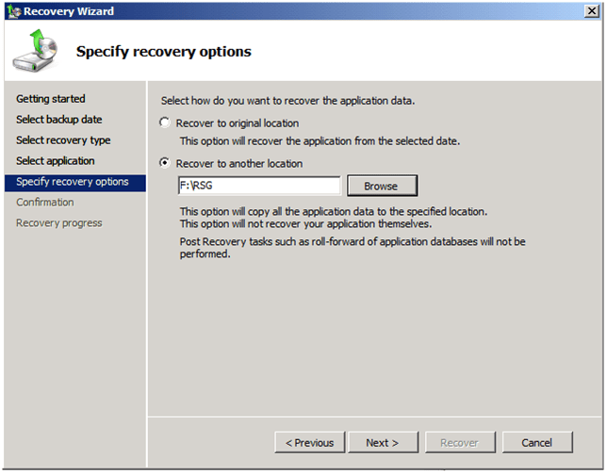This screenshot has width=607, height=474.
Task: Go to the 'Select application' step
Action: coord(56,161)
